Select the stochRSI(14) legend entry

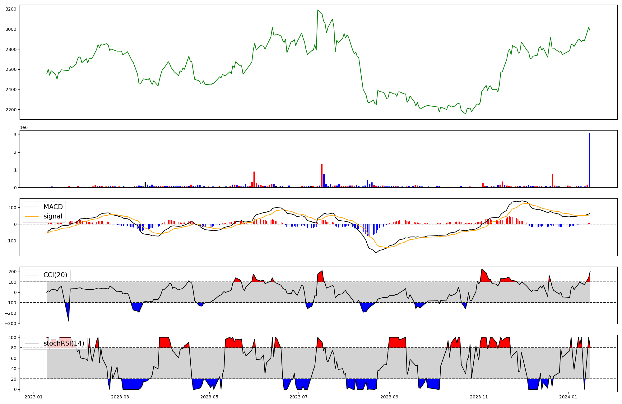63,343
